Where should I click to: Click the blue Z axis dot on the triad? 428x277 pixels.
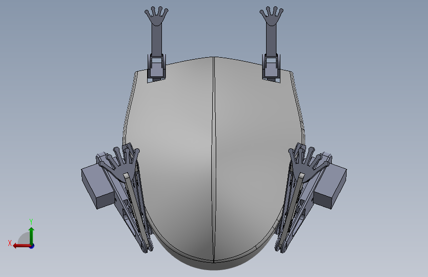click(x=32, y=246)
